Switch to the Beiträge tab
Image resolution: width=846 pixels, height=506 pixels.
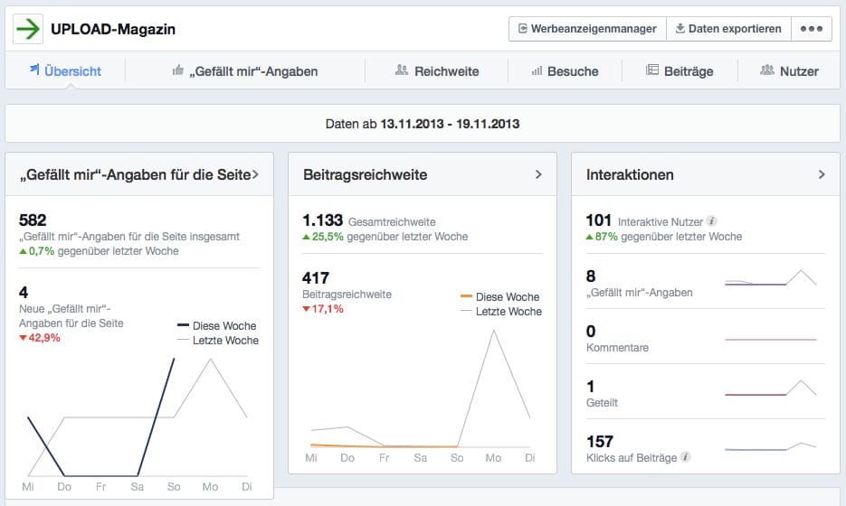point(680,71)
